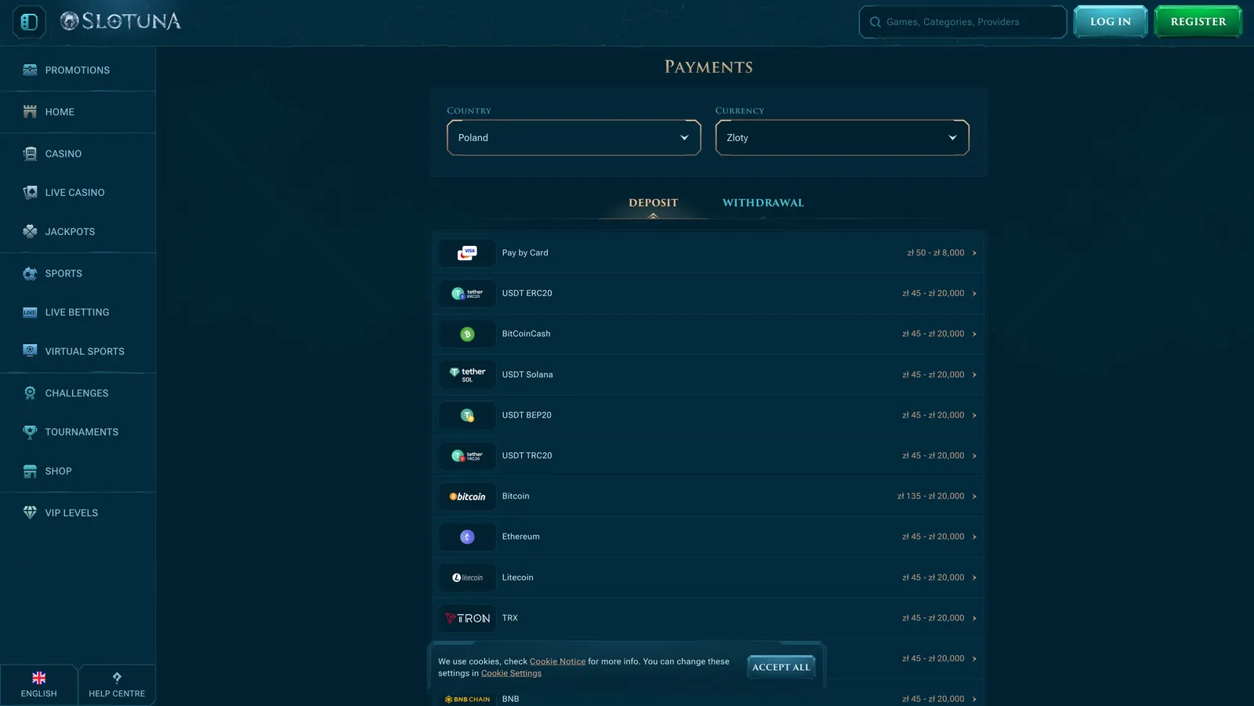Click the VIP Levels diamond icon
Viewport: 1254px width, 706px height.
[x=30, y=512]
